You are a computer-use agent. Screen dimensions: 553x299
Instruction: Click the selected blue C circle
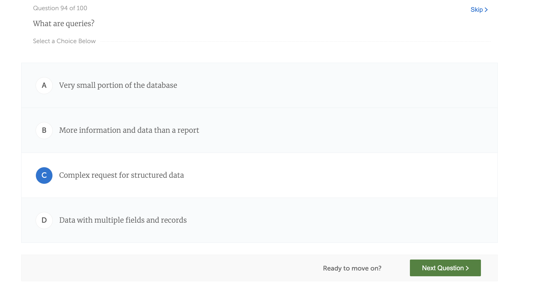(x=44, y=175)
